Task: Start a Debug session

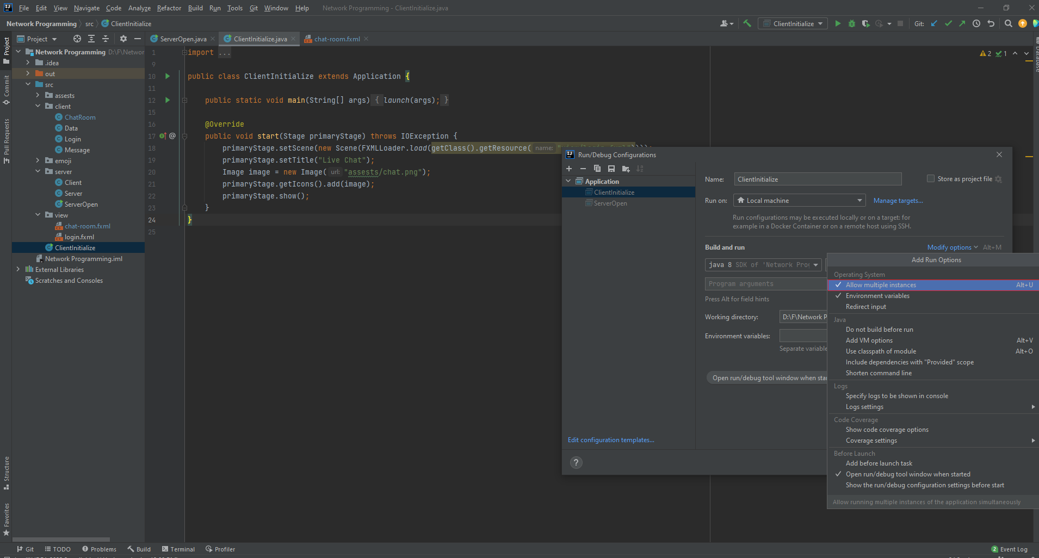Action: coord(851,23)
